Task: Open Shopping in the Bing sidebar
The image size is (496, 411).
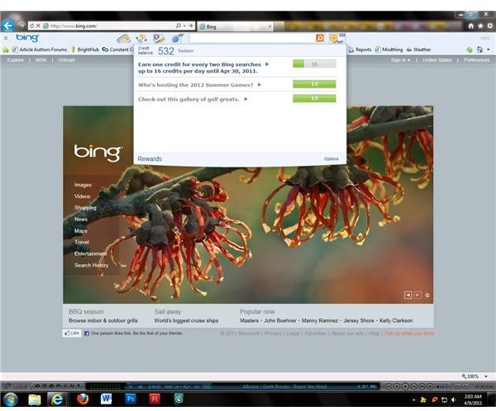Action: (85, 207)
